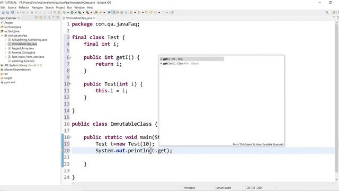Open the Run button dropdown arrow
339x191 pixels.
pyautogui.click(x=76, y=12)
